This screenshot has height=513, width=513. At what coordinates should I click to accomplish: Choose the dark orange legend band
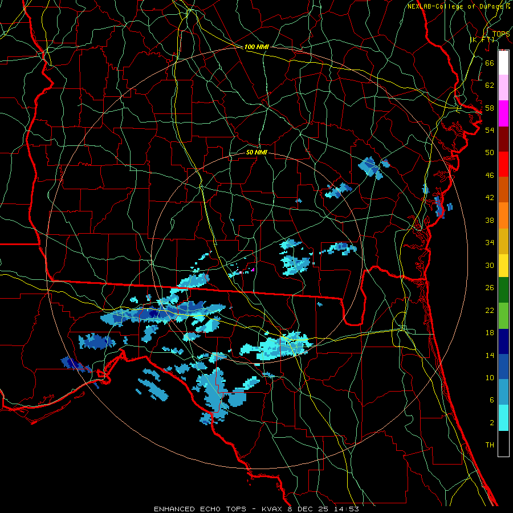pos(503,190)
